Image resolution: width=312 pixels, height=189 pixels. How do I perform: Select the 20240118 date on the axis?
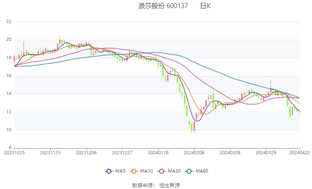tap(158, 152)
